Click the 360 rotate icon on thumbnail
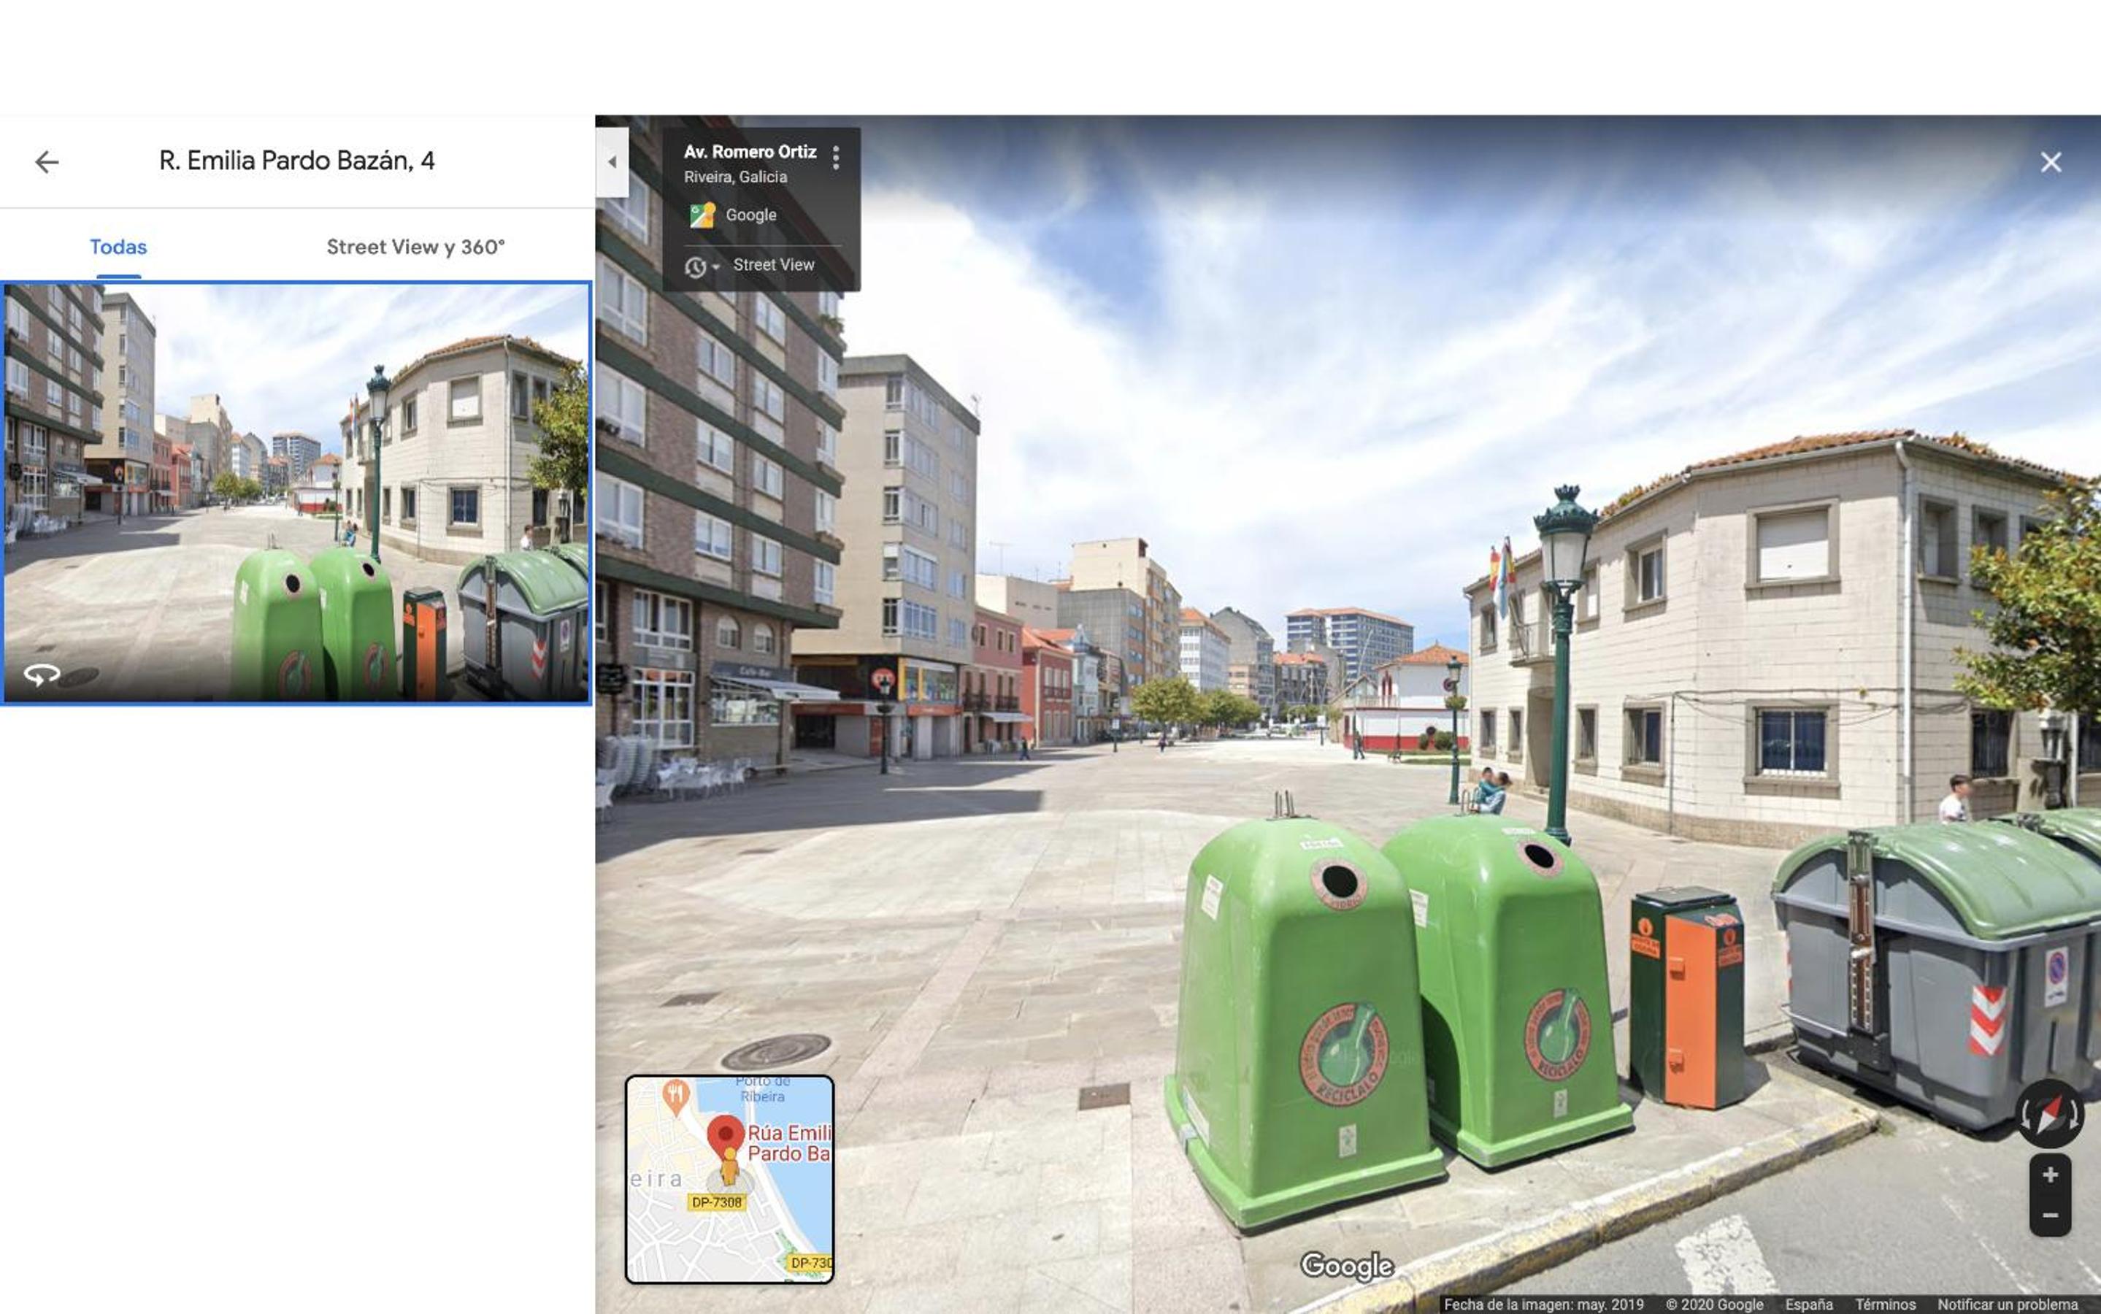This screenshot has width=2101, height=1314. 42,674
